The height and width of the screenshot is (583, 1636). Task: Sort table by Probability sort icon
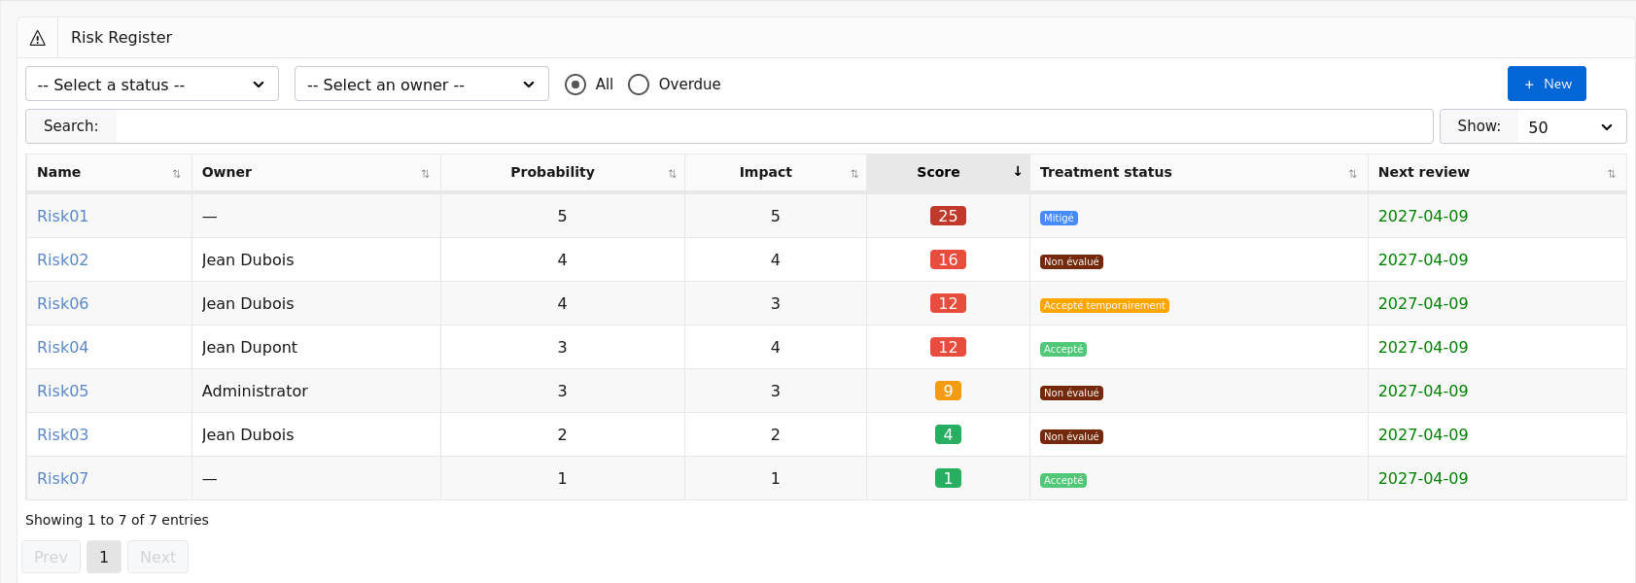coord(672,173)
